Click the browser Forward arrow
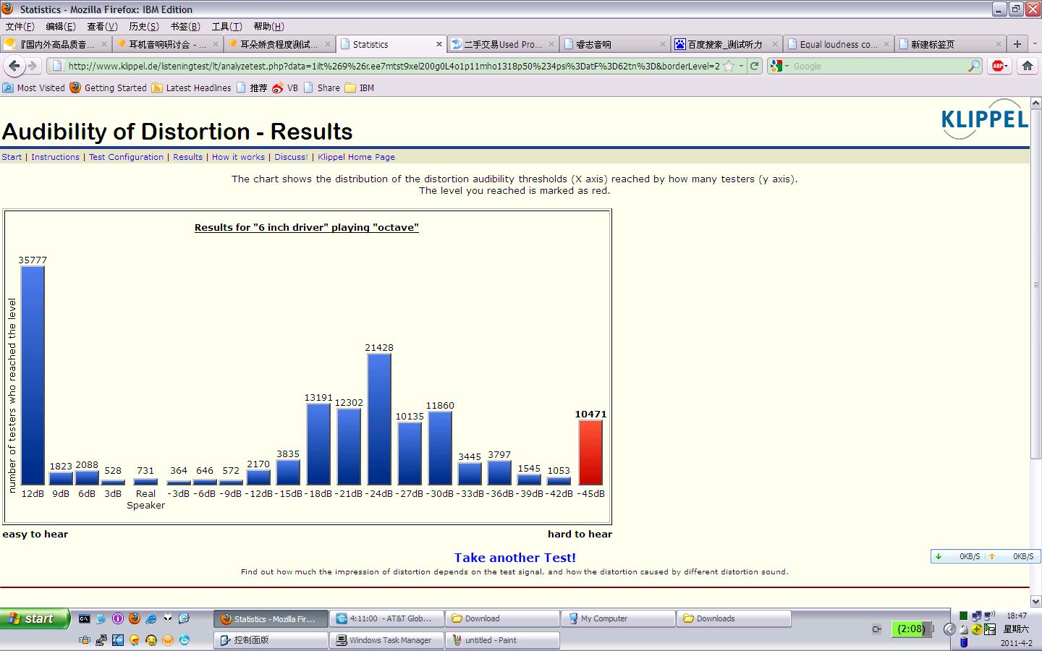Viewport: 1042px width, 651px height. tap(32, 66)
